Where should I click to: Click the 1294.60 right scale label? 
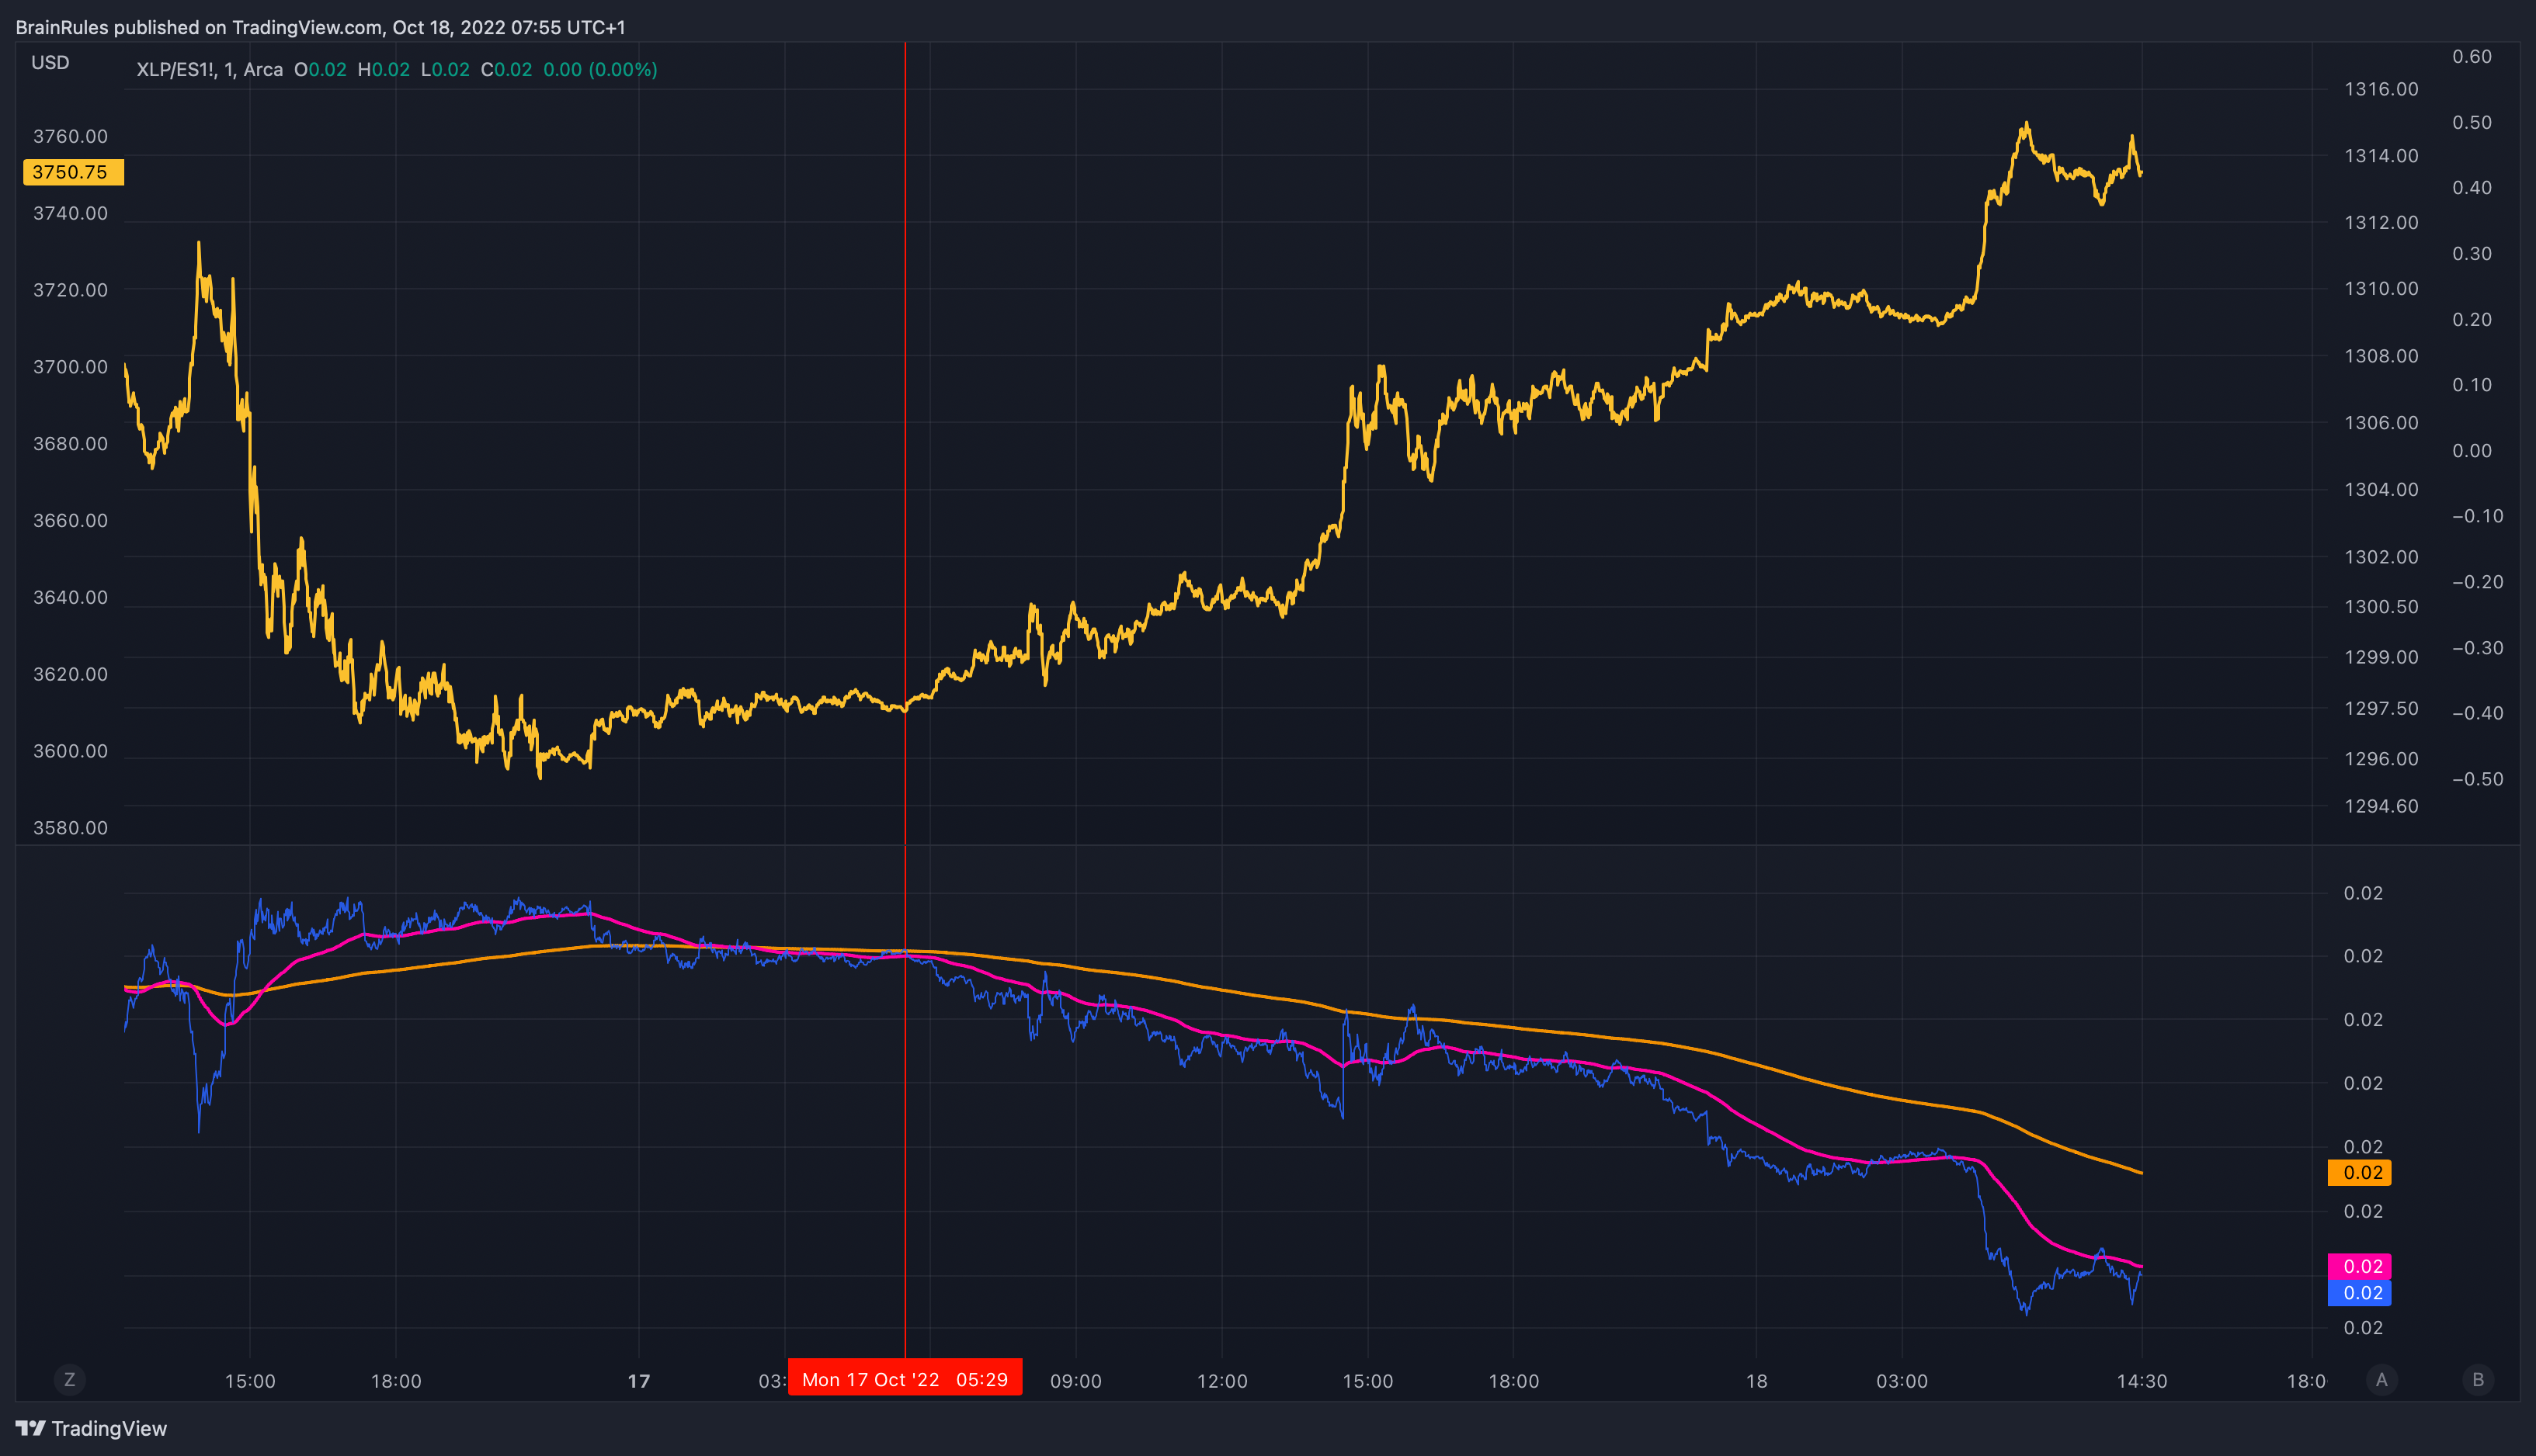[2381, 806]
